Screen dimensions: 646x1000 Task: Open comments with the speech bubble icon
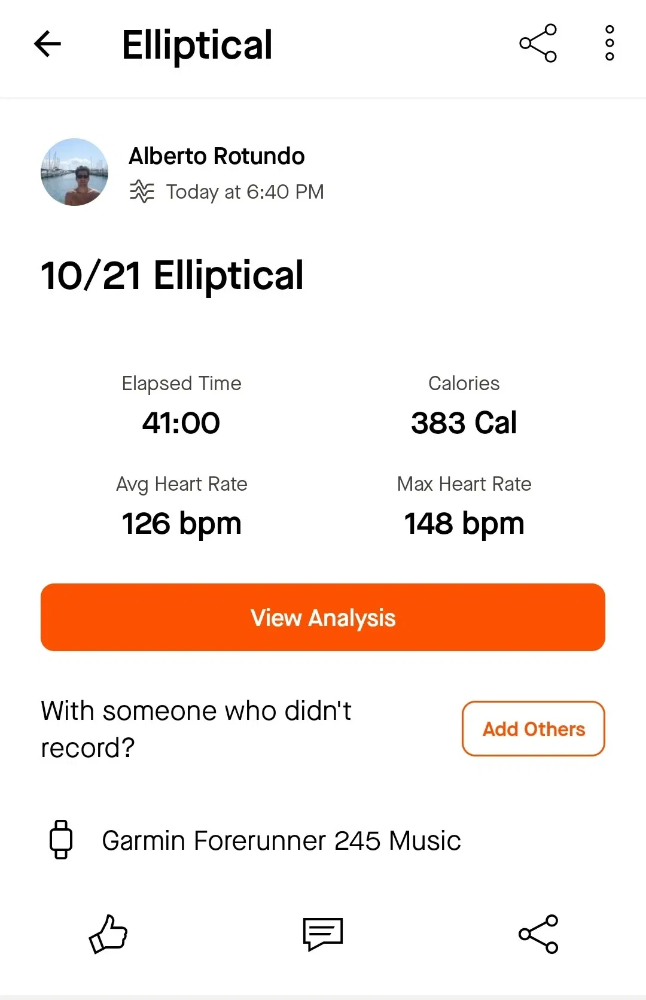tap(323, 934)
